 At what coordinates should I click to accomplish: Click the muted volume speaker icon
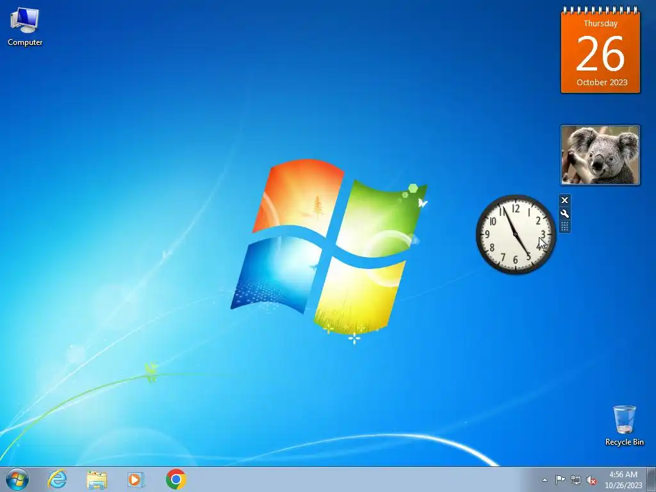point(591,480)
